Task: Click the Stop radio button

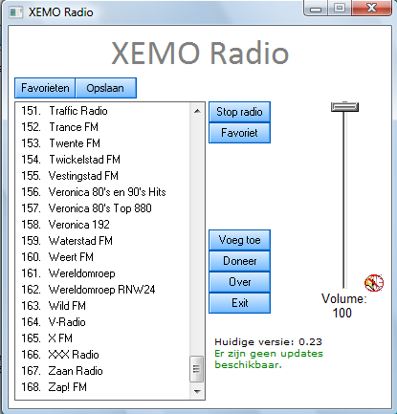Action: pos(239,112)
